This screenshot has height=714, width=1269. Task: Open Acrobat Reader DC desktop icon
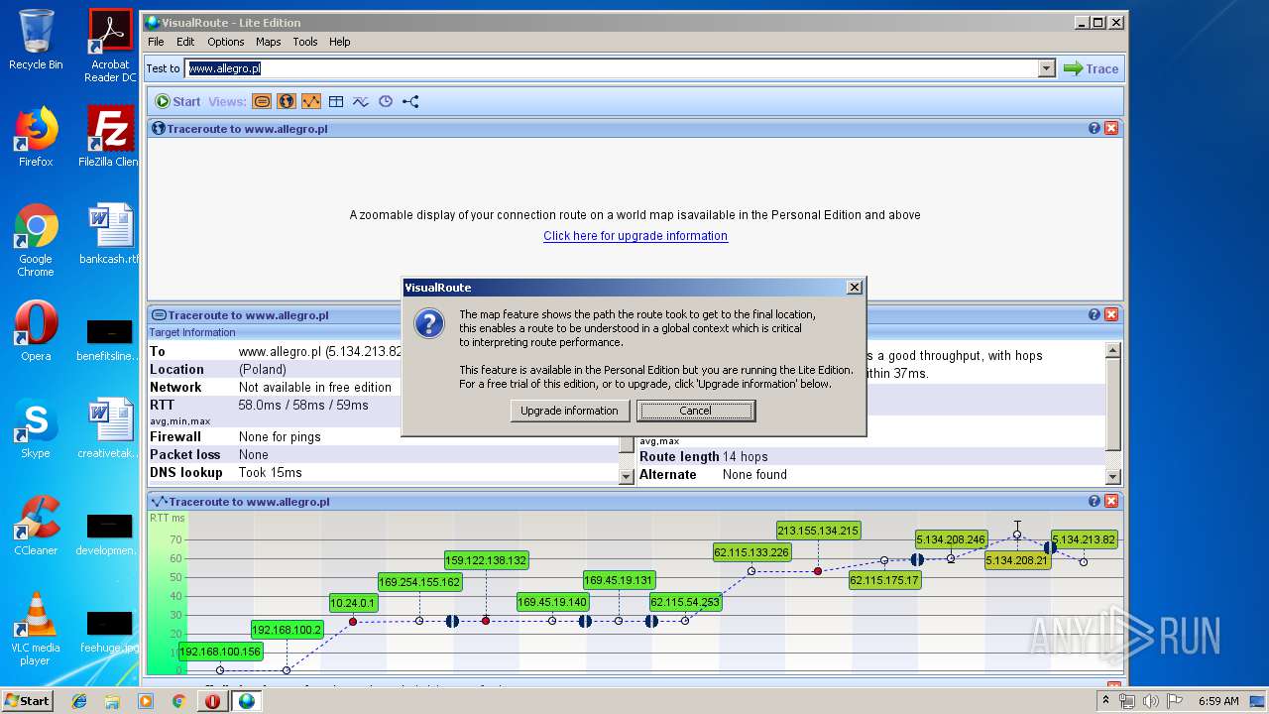click(110, 46)
